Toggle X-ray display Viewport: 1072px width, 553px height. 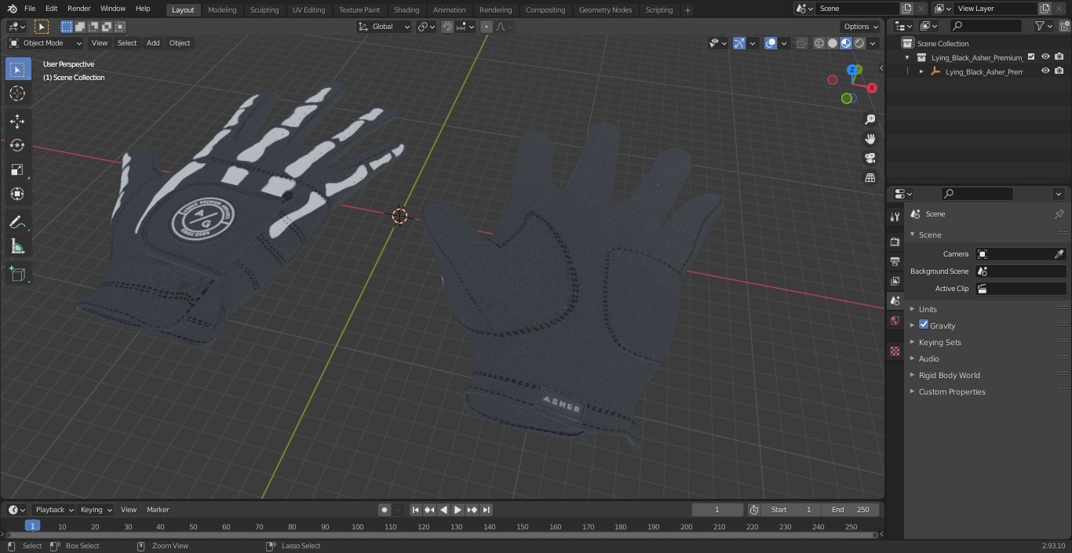coord(801,43)
